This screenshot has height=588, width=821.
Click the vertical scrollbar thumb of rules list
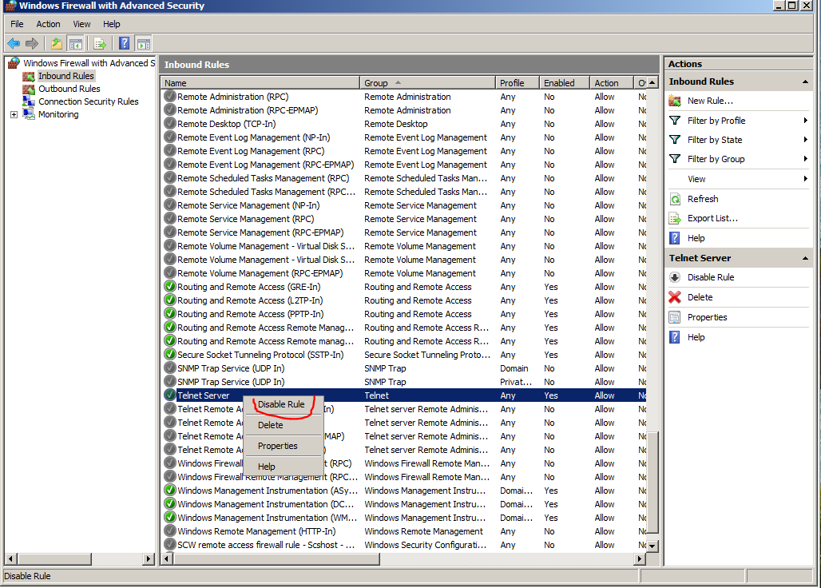652,483
